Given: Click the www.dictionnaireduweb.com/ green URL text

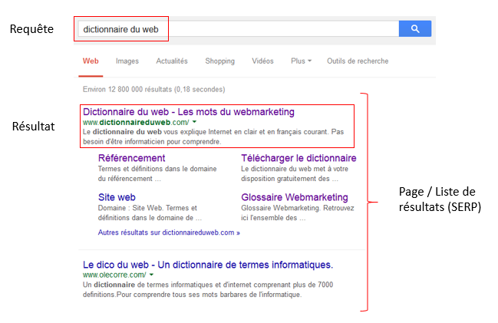Looking at the screenshot, I should click(136, 122).
